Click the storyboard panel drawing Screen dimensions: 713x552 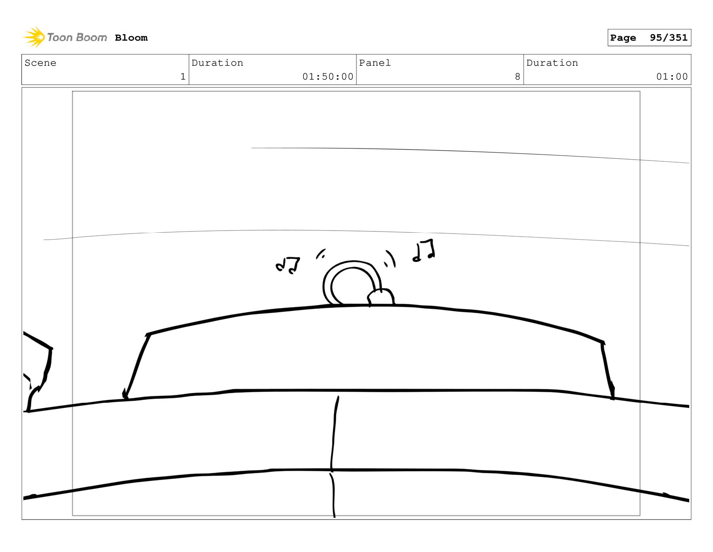coord(356,303)
